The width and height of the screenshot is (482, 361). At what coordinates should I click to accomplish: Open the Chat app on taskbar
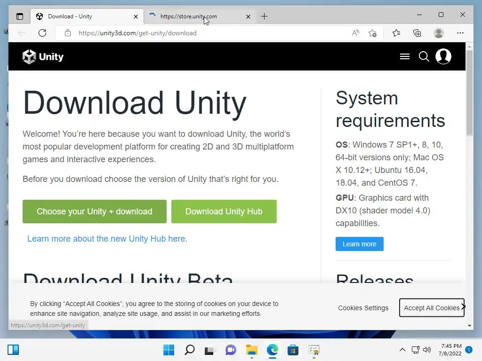(x=231, y=350)
